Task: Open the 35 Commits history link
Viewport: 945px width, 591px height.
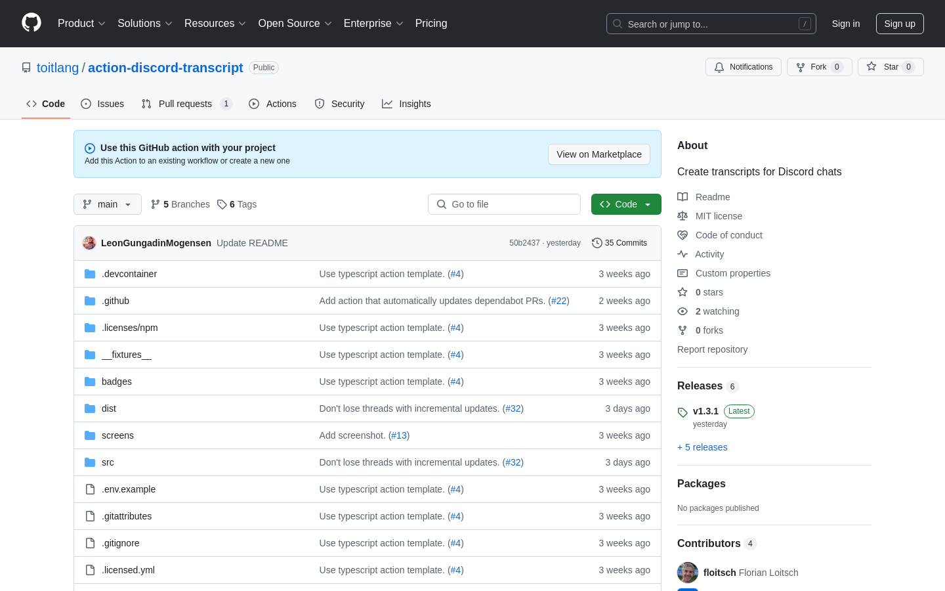Action: (x=619, y=243)
